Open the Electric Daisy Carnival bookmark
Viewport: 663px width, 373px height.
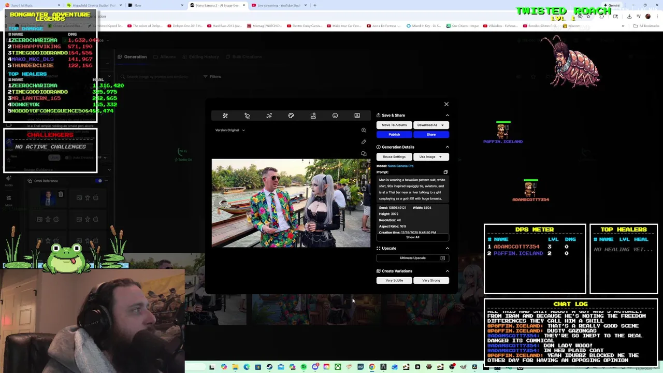(x=306, y=25)
